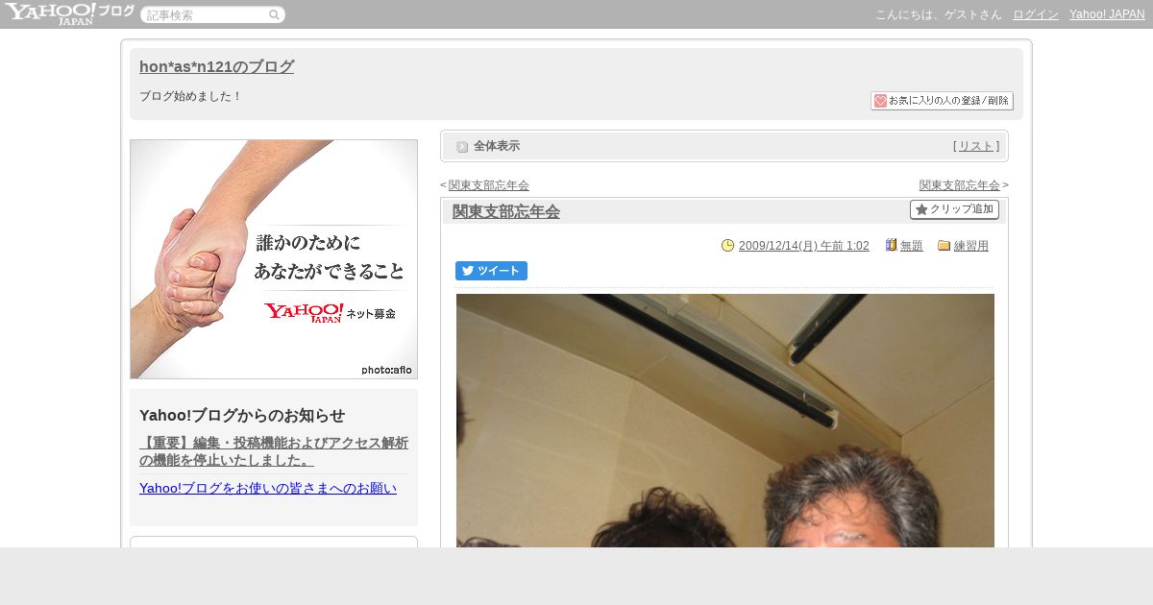Click the クリップ追加 button
The image size is (1153, 605).
click(954, 209)
